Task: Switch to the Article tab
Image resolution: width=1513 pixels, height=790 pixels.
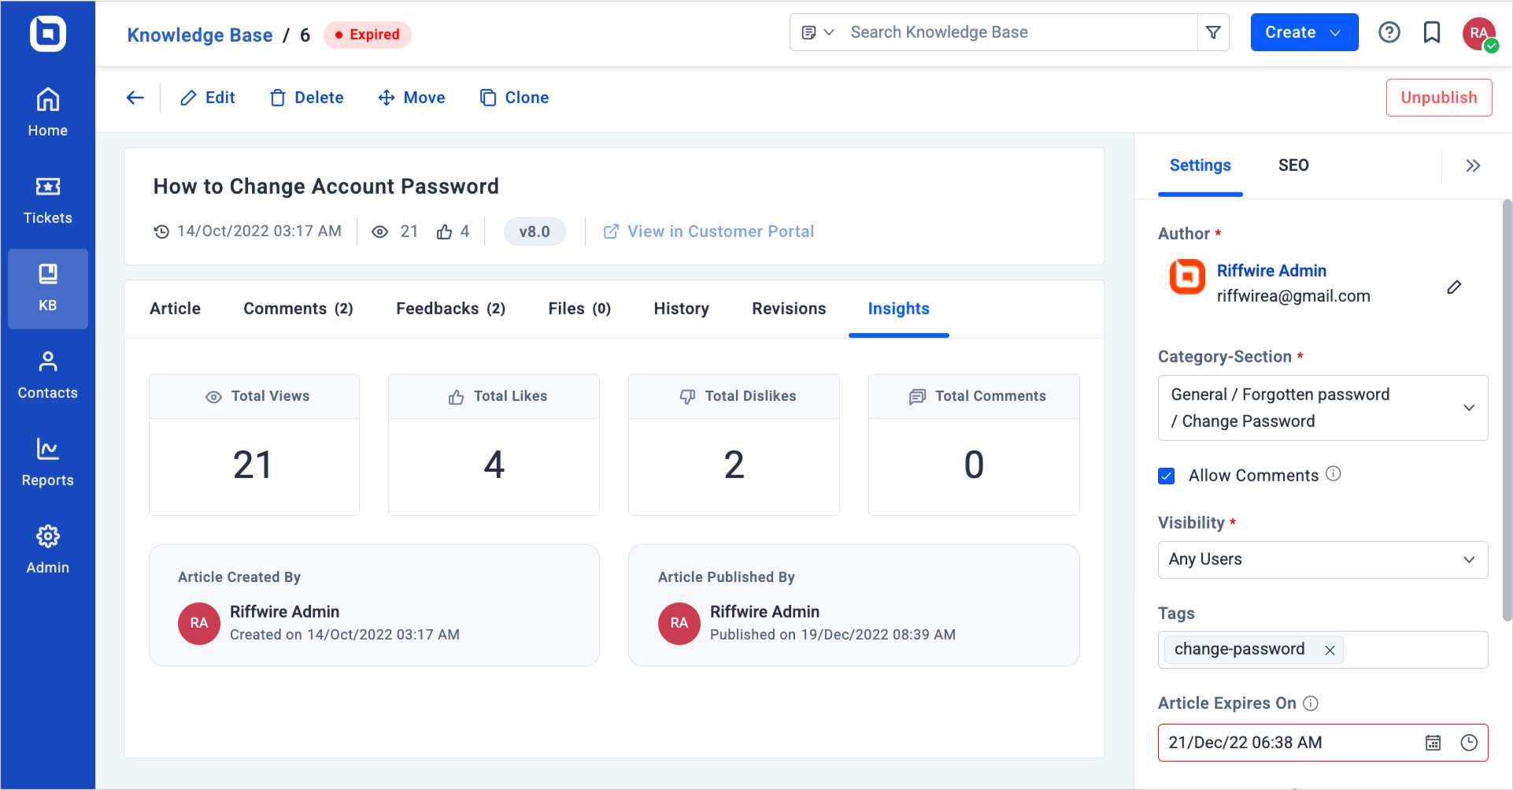Action: [175, 309]
